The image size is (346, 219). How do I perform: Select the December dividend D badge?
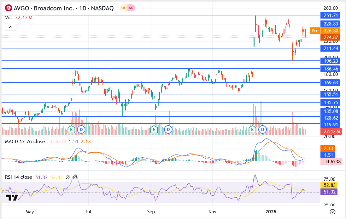262,130
